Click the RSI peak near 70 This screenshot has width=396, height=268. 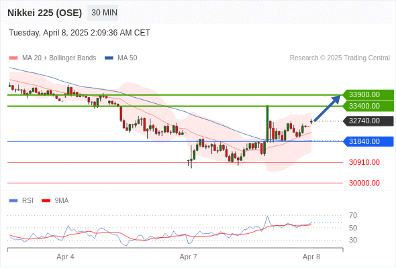point(267,216)
